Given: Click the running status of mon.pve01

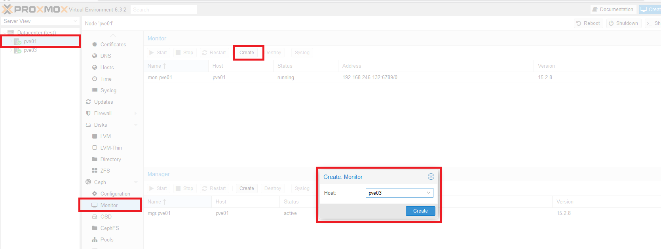Looking at the screenshot, I should [x=286, y=78].
